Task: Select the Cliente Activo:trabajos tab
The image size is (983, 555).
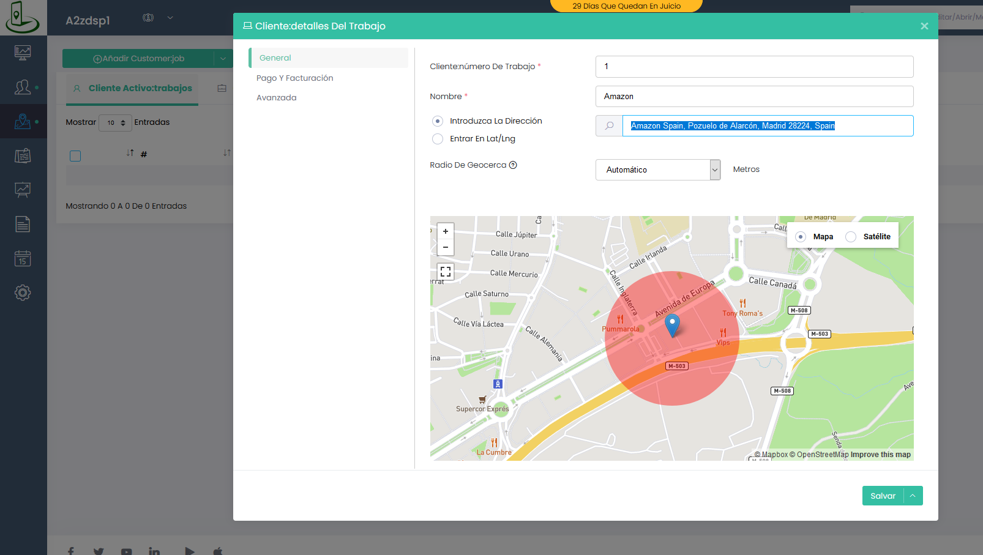Action: point(132,89)
